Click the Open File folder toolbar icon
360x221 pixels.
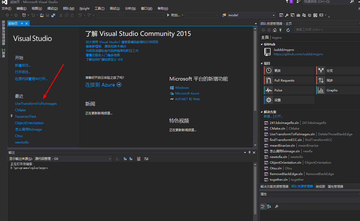click(x=42, y=15)
